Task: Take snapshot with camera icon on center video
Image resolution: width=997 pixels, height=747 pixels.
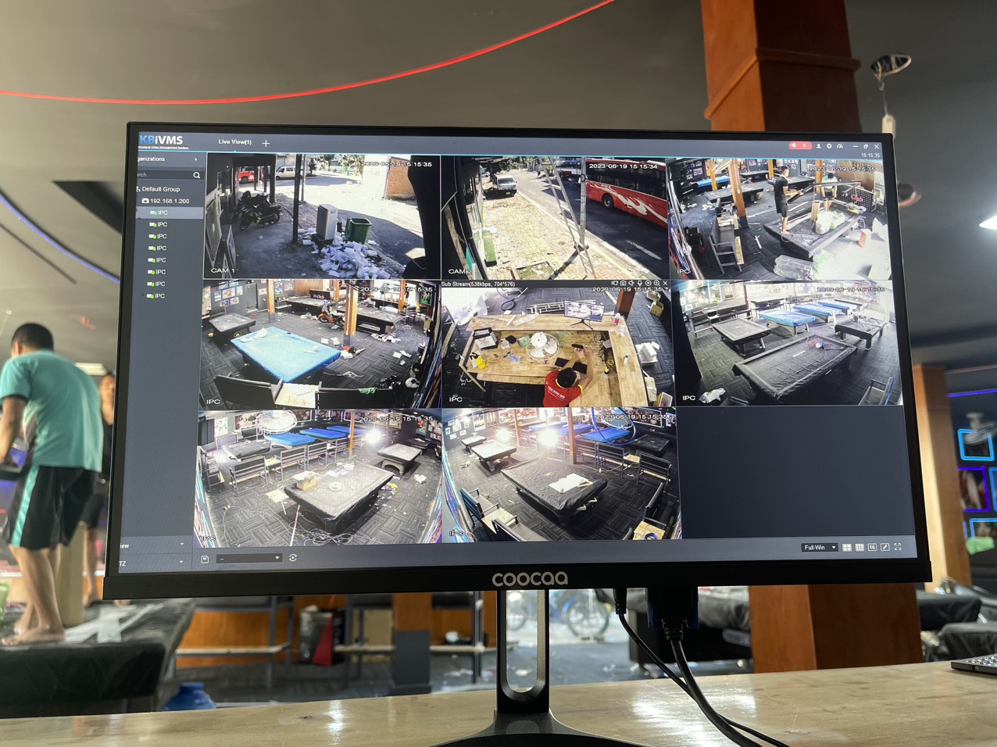Action: [623, 284]
